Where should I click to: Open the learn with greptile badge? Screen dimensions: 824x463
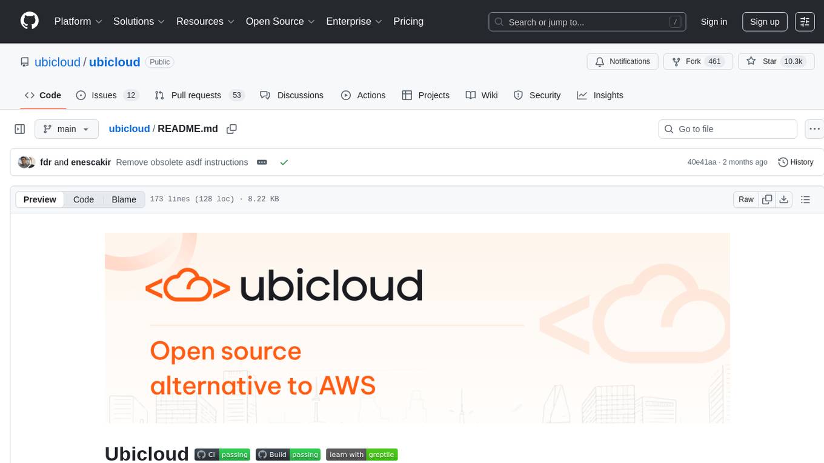[x=362, y=455]
